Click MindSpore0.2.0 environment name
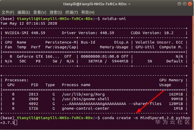194x130 pixels. pyautogui.click(x=157, y=118)
